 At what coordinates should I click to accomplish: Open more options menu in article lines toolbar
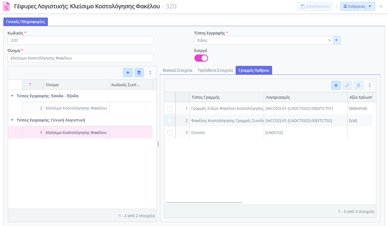[x=370, y=85]
